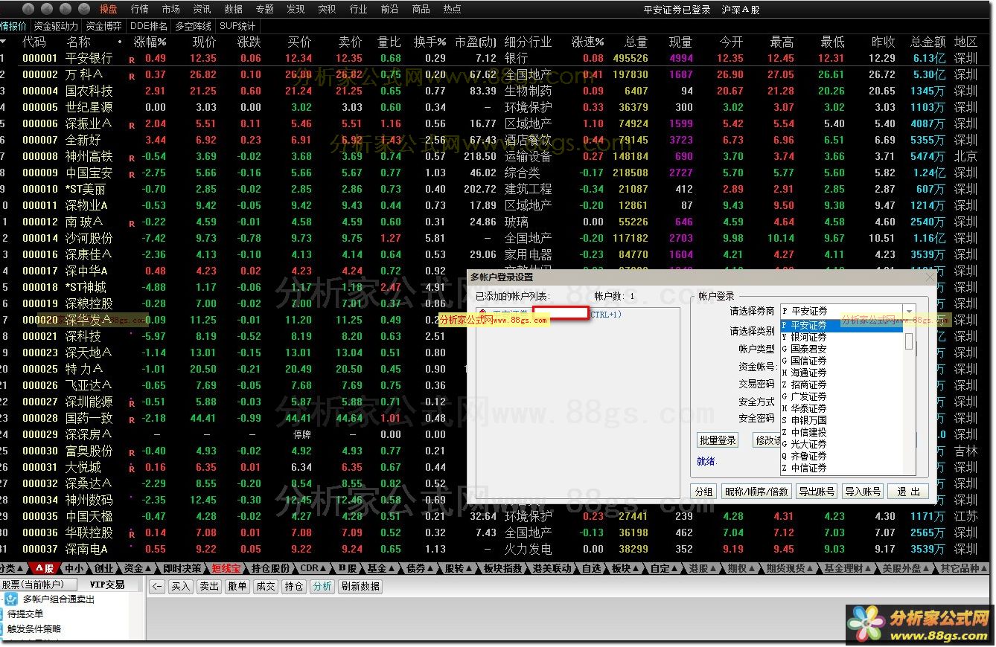The height and width of the screenshot is (647, 996).
Task: Select the A股 bottom tab
Action: 44,568
